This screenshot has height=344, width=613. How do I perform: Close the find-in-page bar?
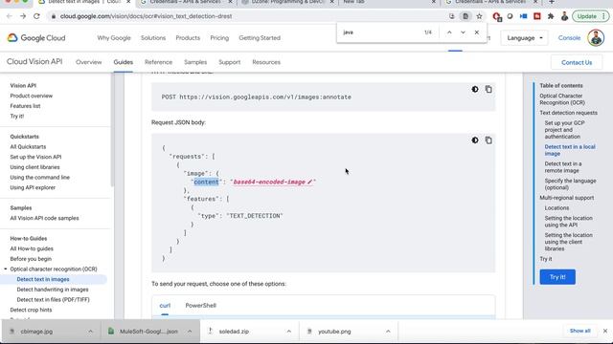click(x=477, y=32)
